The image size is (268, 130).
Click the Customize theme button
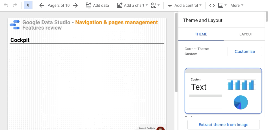point(245,51)
